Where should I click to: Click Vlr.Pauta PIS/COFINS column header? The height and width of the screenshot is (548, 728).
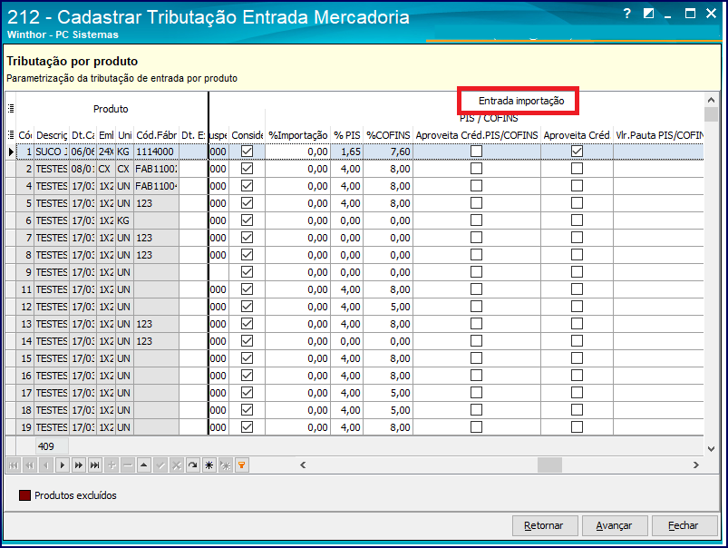coord(658,135)
